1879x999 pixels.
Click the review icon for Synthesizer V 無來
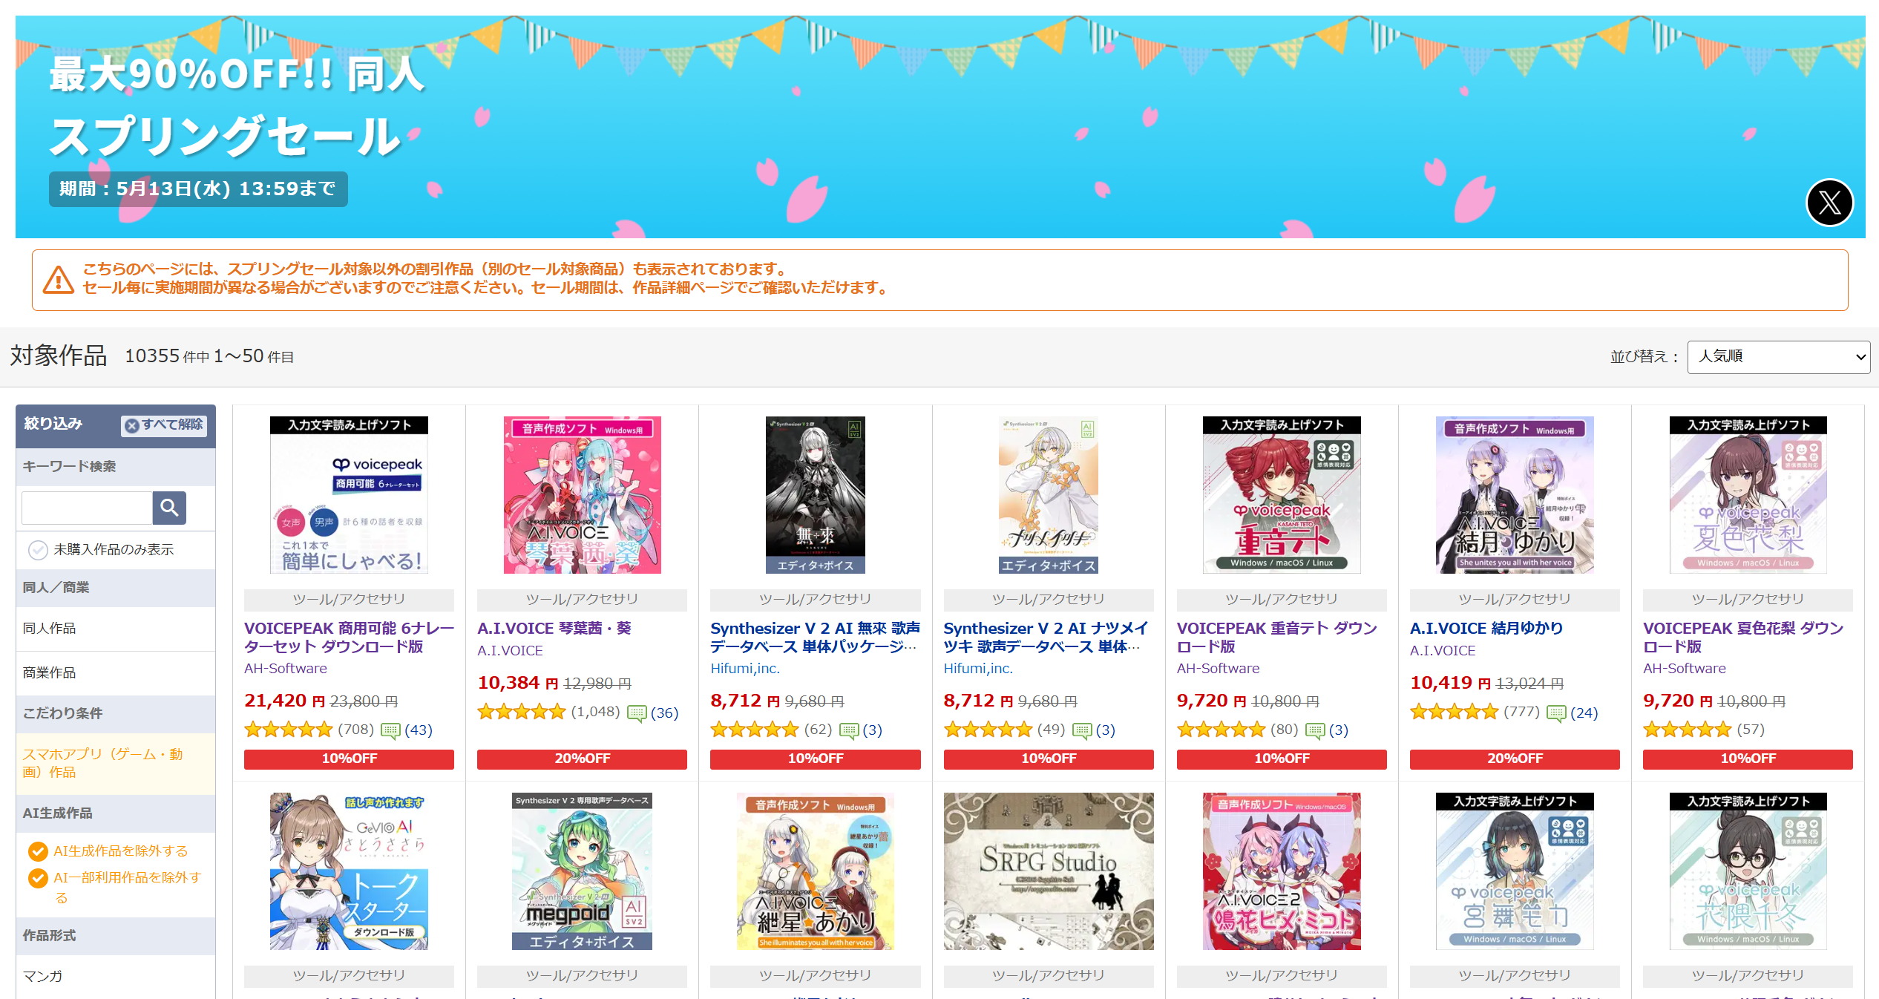(849, 730)
